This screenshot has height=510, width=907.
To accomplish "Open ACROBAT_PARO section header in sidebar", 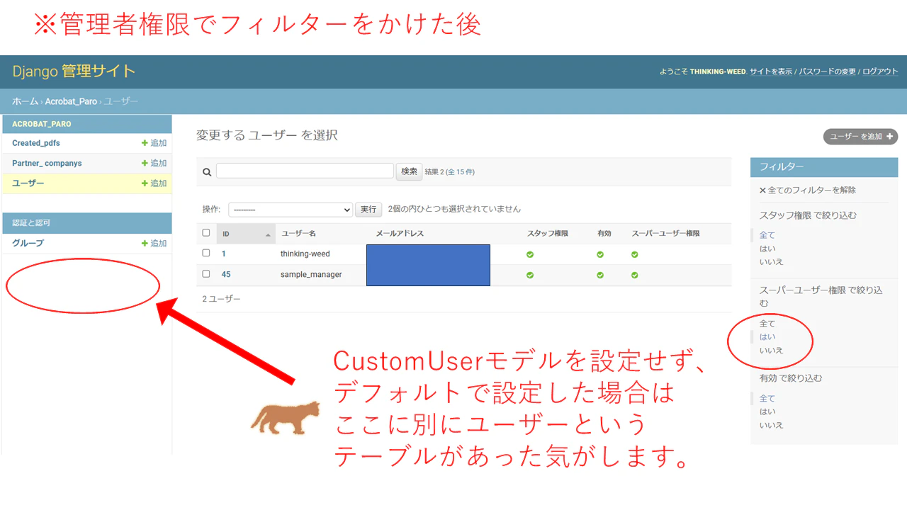I will coord(42,124).
